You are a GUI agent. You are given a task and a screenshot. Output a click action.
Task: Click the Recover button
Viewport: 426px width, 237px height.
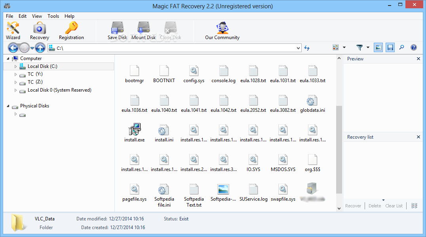pos(353,206)
